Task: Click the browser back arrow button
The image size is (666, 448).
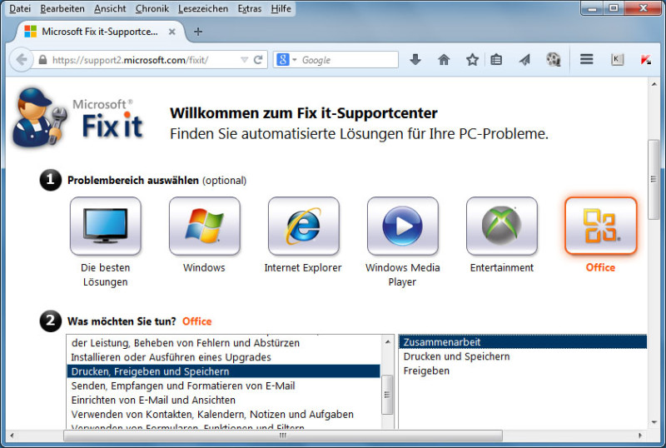Action: pyautogui.click(x=21, y=59)
